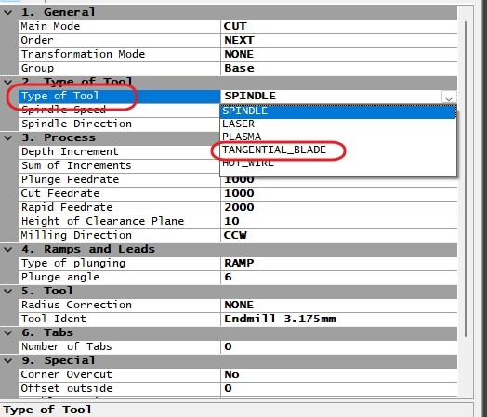
Task: Select the Order property row
Action: pyautogui.click(x=238, y=40)
